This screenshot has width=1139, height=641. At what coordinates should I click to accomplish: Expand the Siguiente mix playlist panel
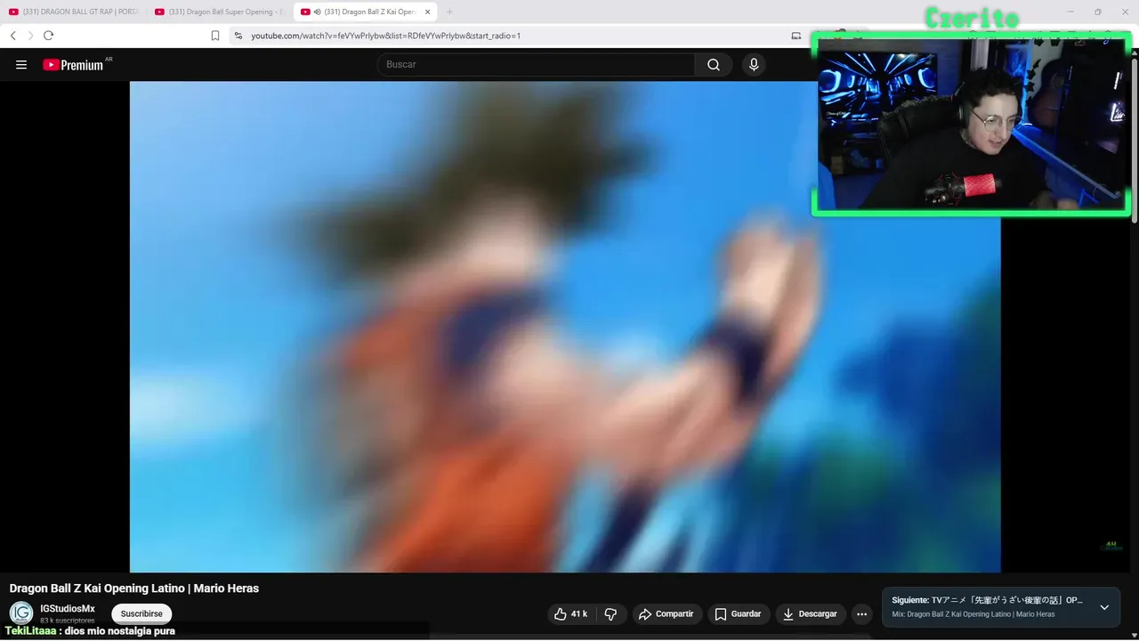[x=1104, y=607]
